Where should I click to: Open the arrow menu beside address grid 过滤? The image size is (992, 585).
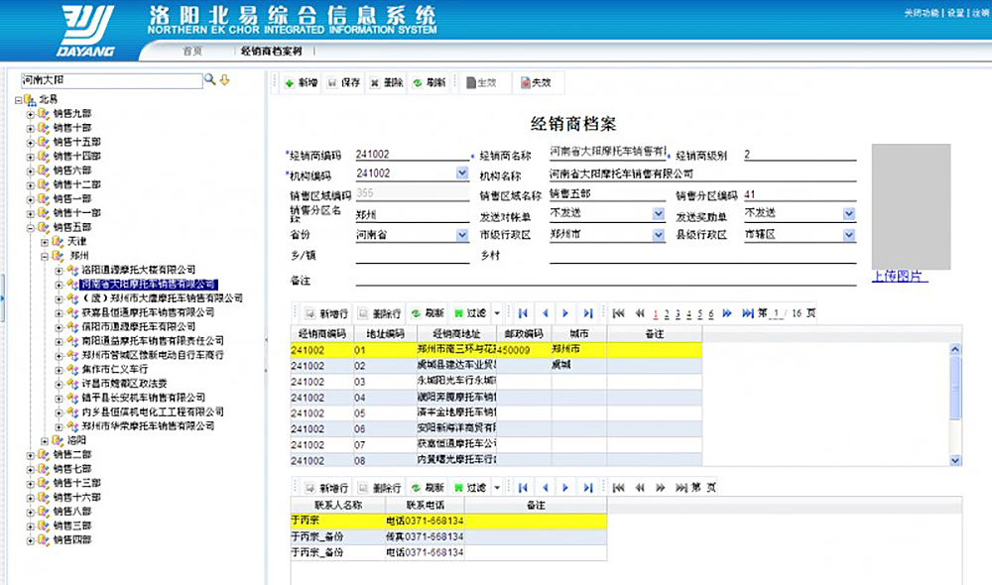click(497, 313)
